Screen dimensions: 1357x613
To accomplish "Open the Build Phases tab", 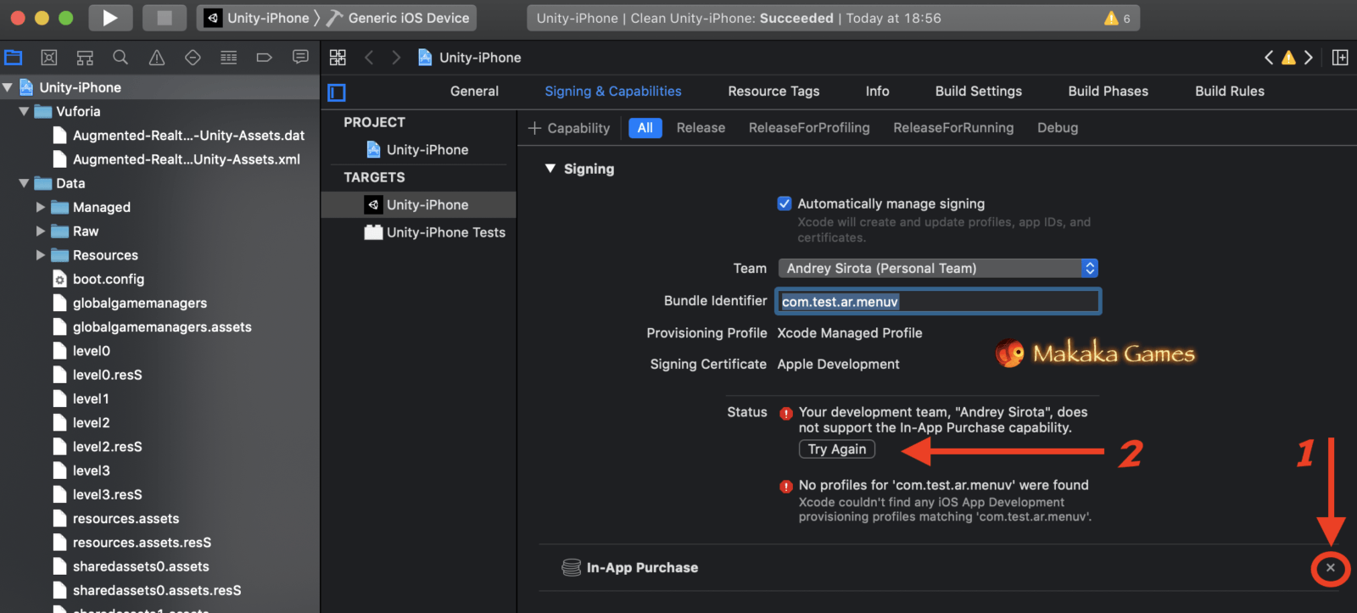I will [1108, 91].
